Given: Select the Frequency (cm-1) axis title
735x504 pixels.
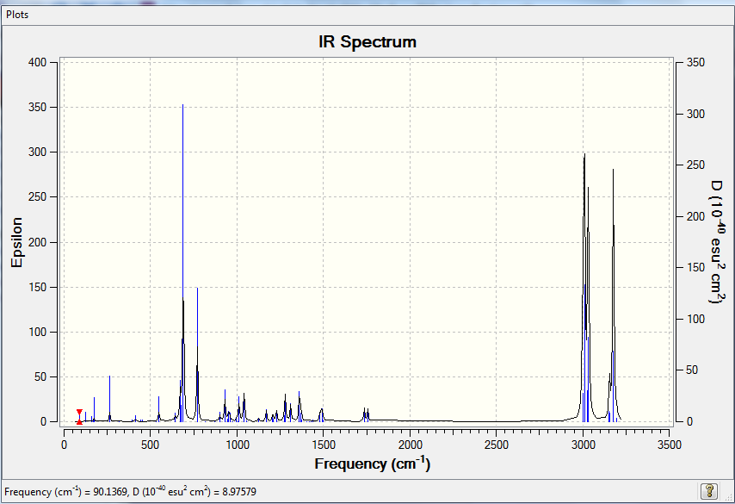Looking at the screenshot, I should [x=373, y=464].
